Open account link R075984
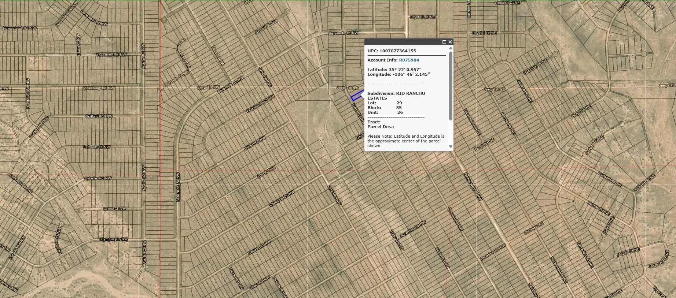The width and height of the screenshot is (676, 298). pos(409,60)
